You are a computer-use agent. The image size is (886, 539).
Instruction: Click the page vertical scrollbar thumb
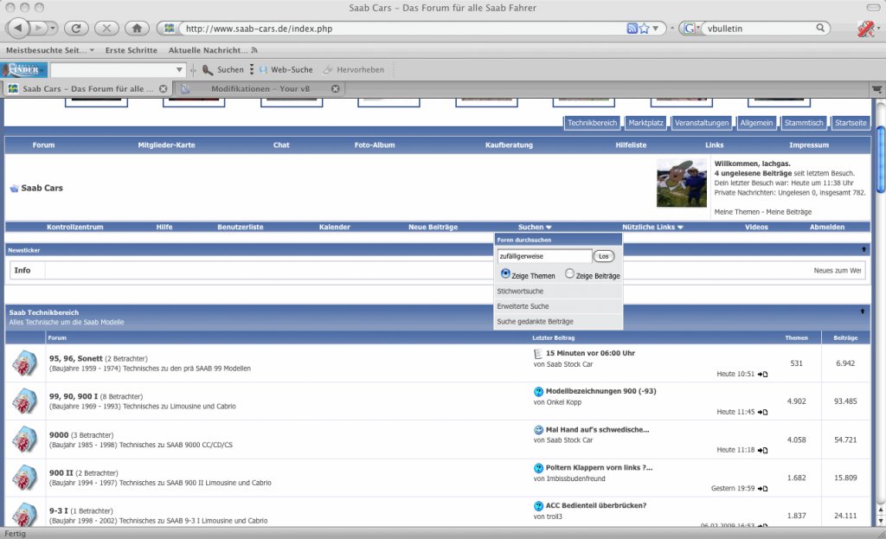880,159
